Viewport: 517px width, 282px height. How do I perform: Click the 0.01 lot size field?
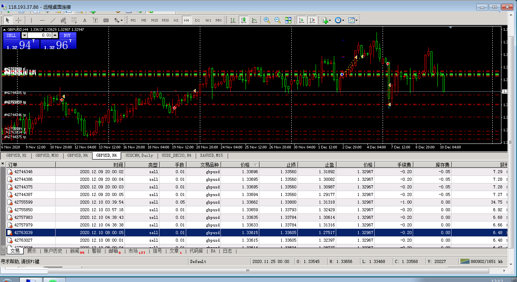40,35
